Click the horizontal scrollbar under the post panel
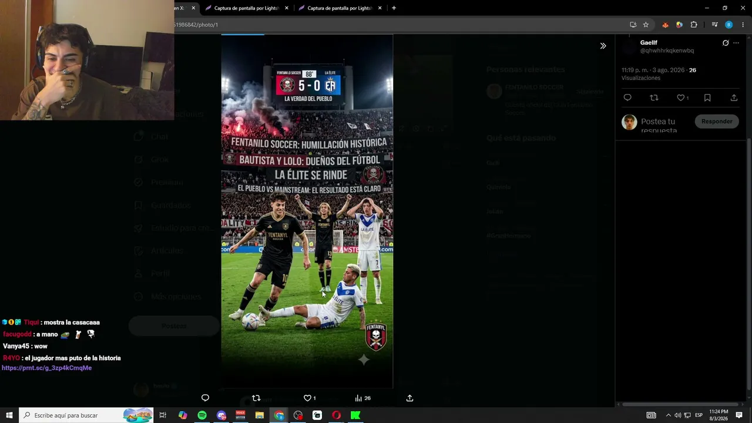The image size is (752, 423). tap(680, 404)
